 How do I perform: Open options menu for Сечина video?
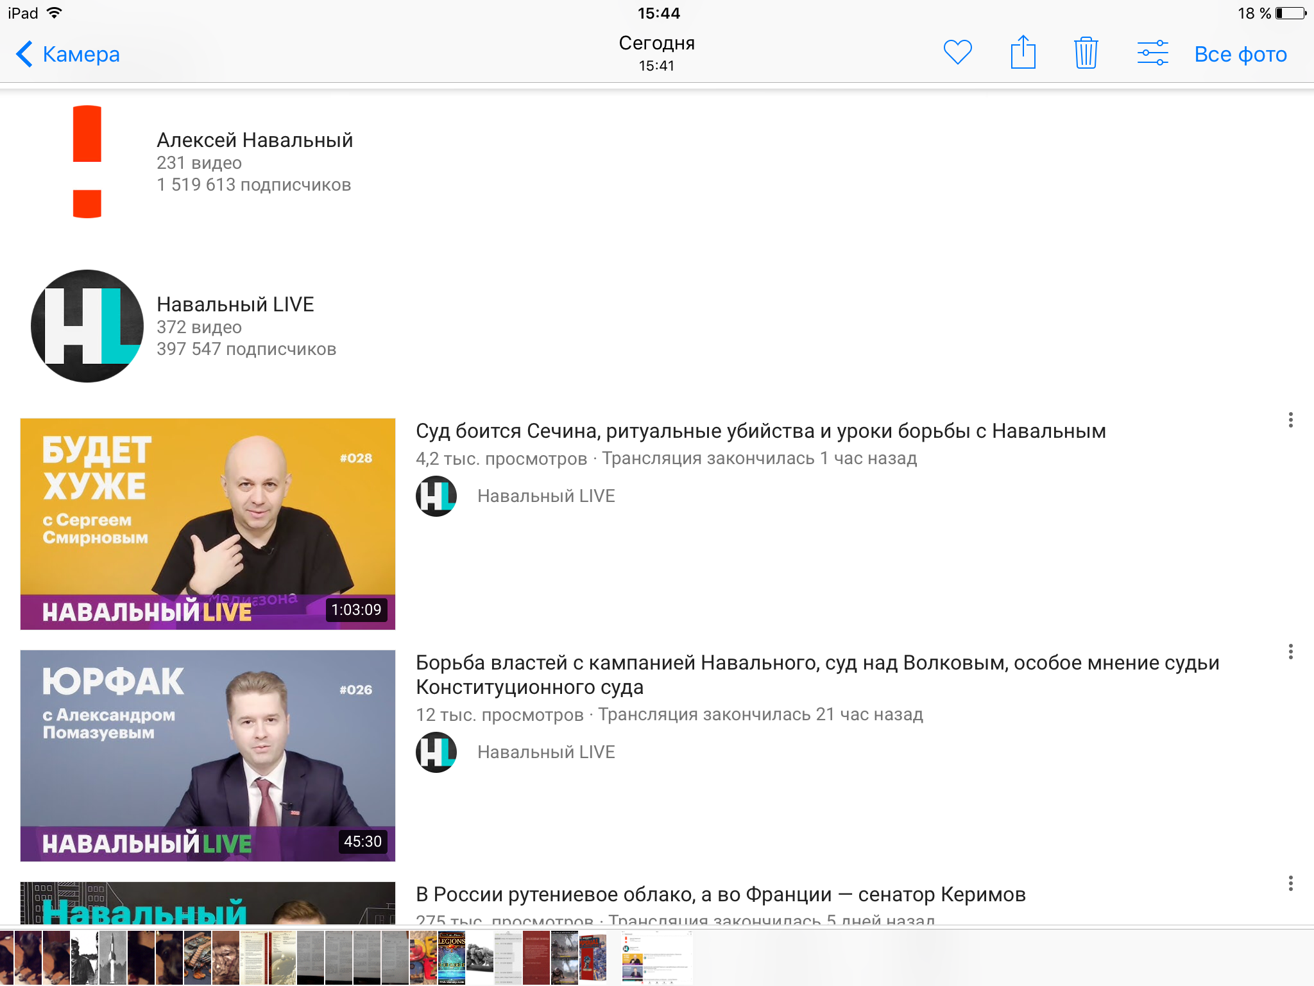(1290, 420)
